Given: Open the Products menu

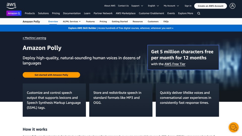Looking at the screenshot, I should point(30,13).
